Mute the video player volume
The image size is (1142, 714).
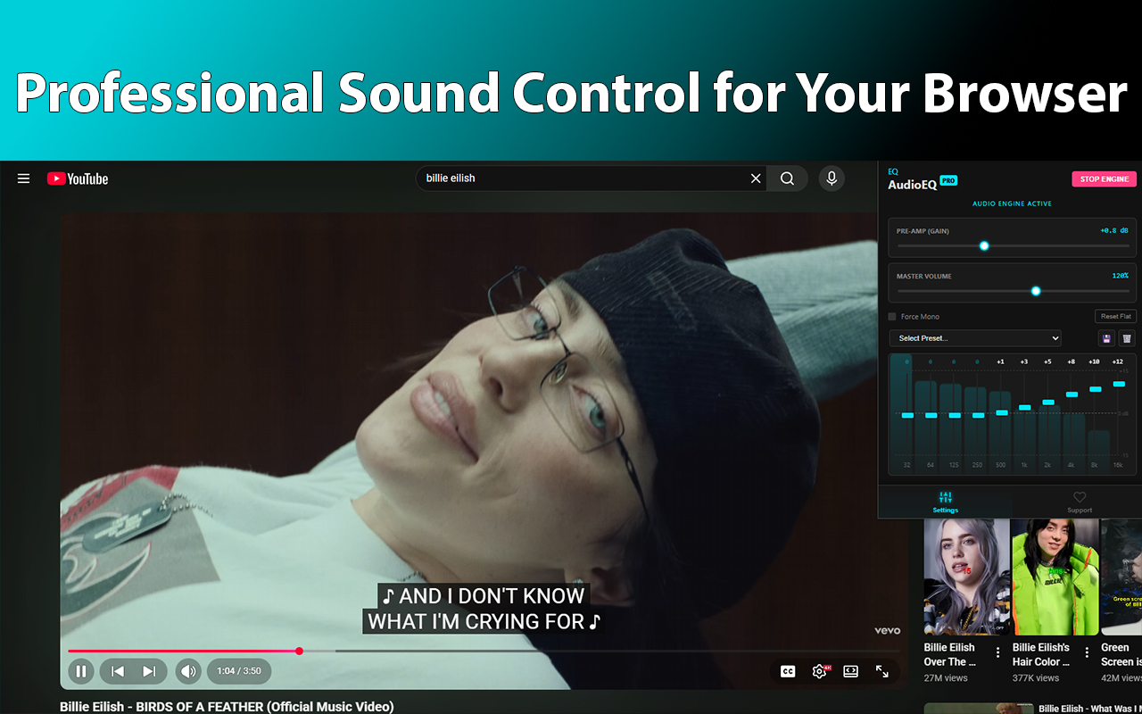point(187,671)
